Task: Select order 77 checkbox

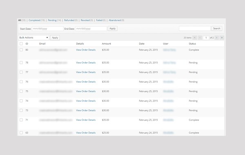Action: coord(21,72)
